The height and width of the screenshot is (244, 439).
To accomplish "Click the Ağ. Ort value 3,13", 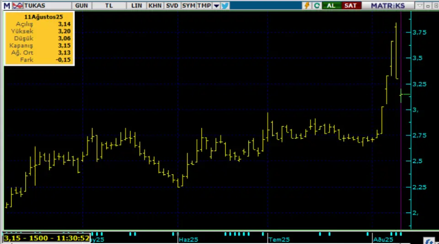I will (64, 53).
